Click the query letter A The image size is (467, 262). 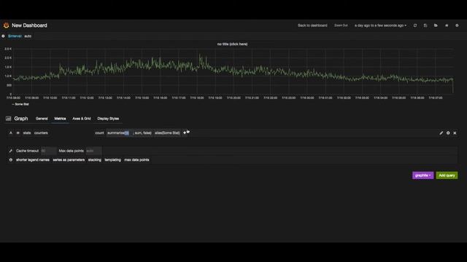(11, 133)
